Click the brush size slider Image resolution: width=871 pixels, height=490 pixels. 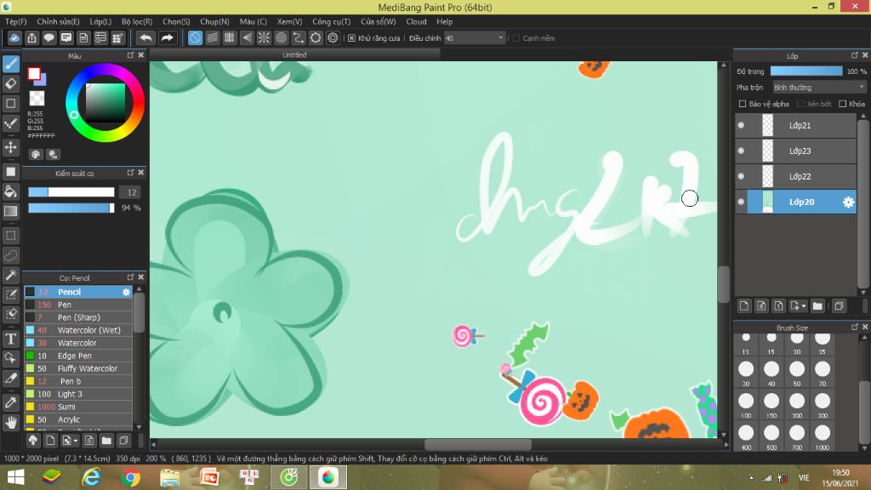(71, 192)
